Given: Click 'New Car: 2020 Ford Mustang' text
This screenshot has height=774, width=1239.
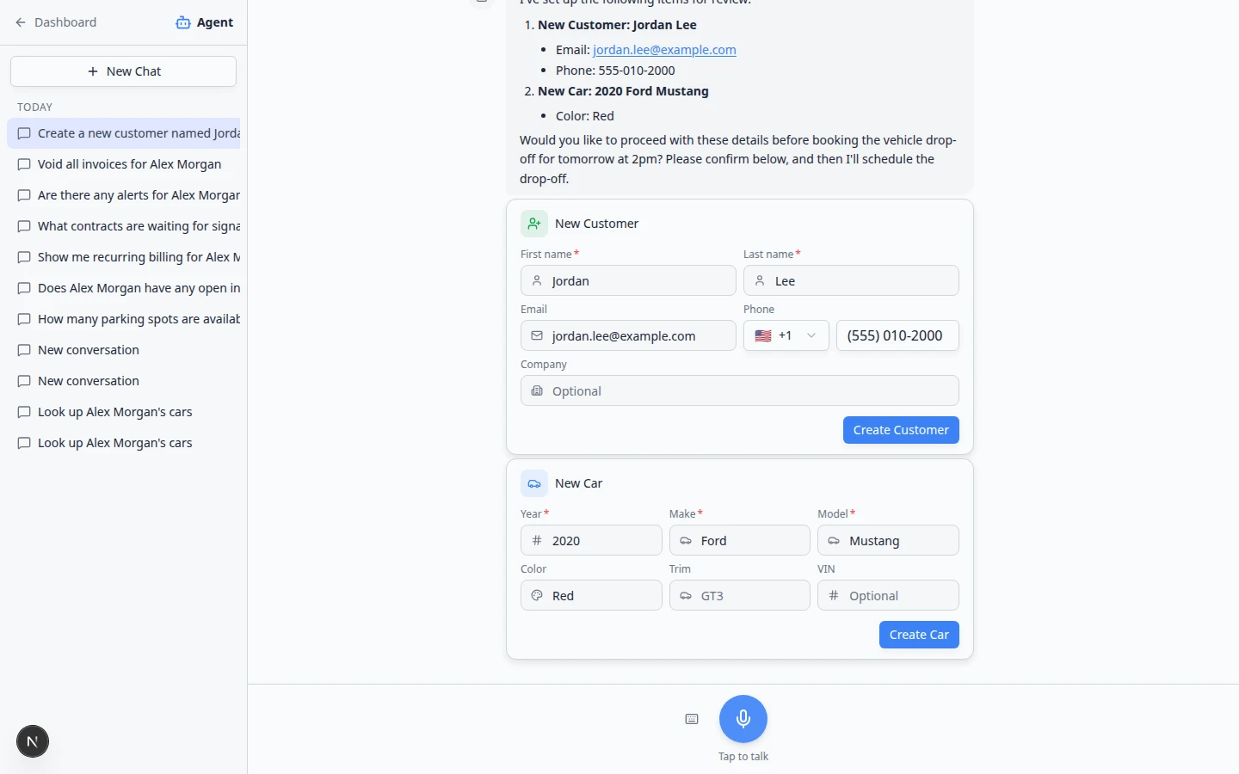Looking at the screenshot, I should pyautogui.click(x=623, y=91).
